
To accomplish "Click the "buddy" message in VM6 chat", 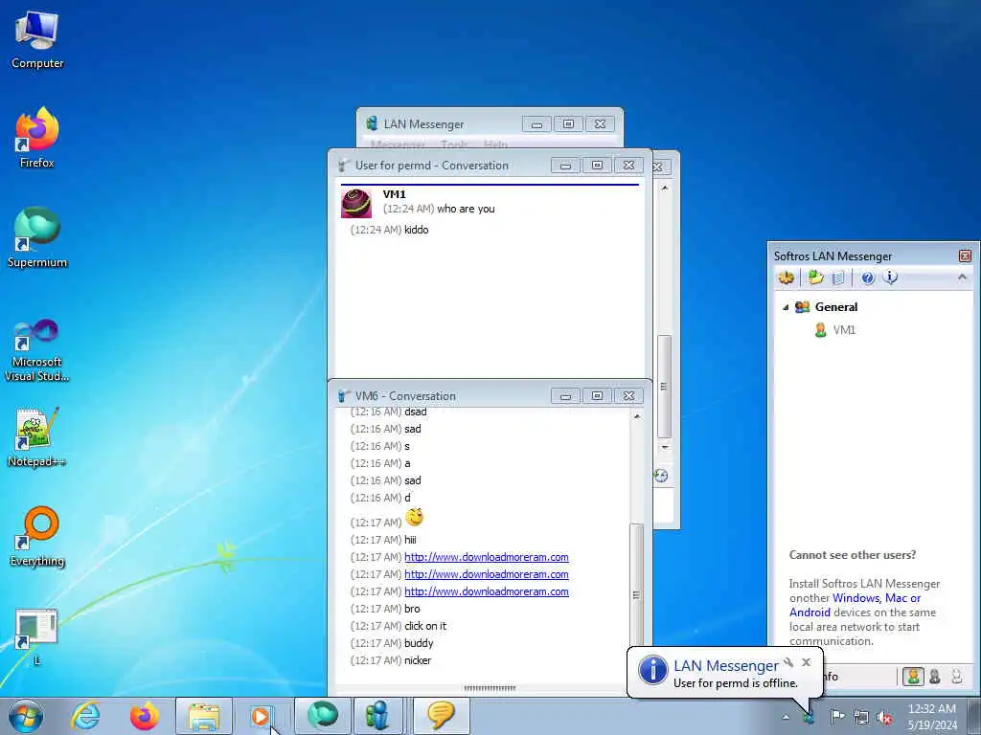I will coord(419,643).
